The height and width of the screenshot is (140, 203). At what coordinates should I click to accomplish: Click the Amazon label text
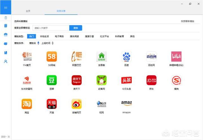point(127,113)
